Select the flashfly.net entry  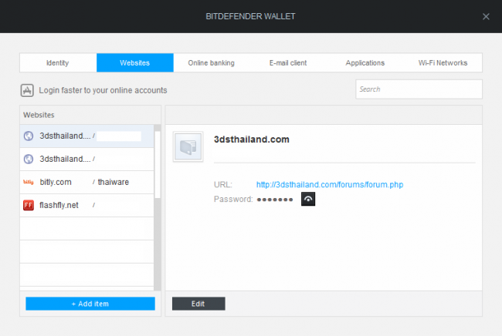[86, 205]
